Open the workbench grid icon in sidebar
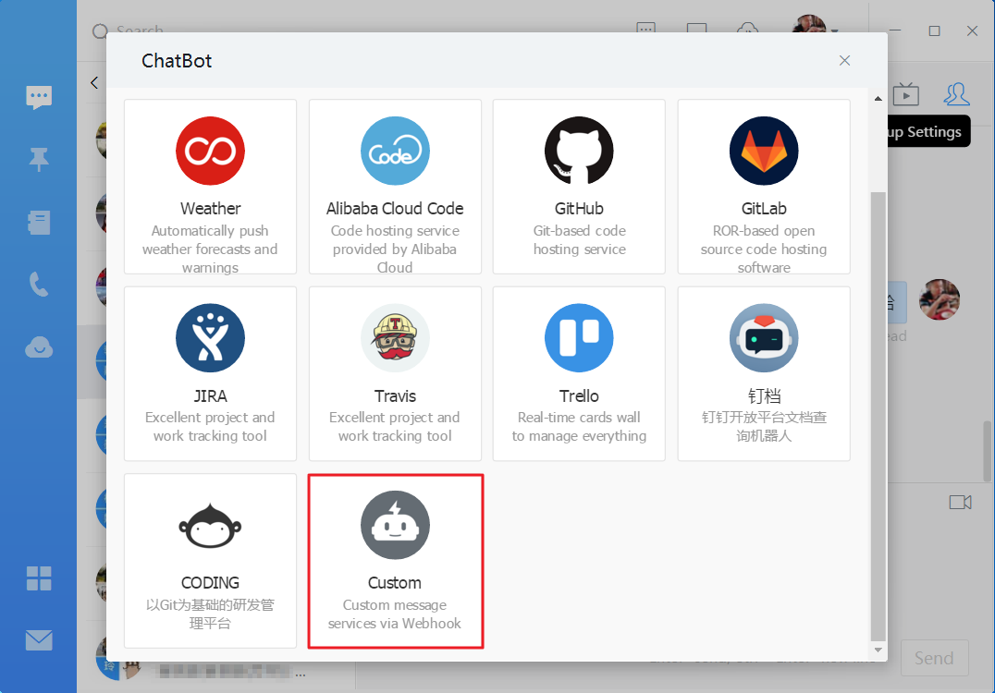Viewport: 995px width, 693px height. click(x=39, y=578)
